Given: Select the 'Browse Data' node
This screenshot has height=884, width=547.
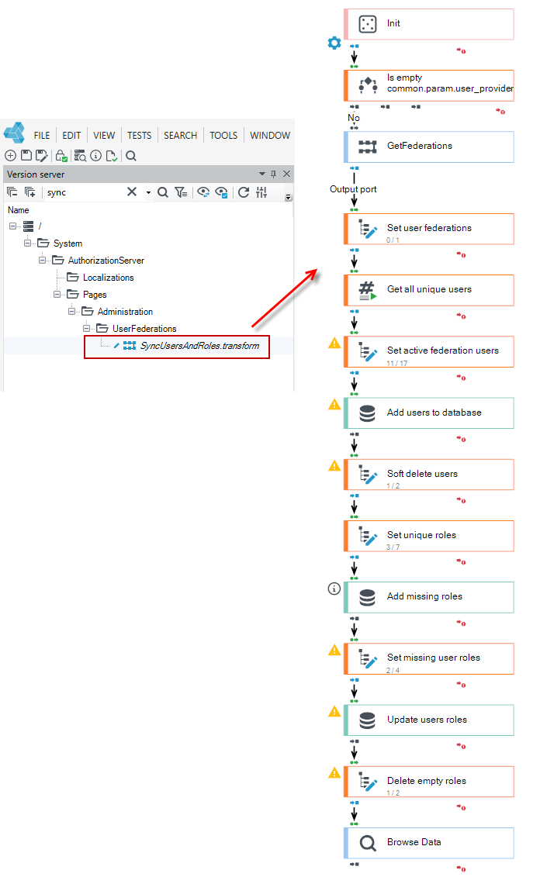Looking at the screenshot, I should pyautogui.click(x=428, y=844).
